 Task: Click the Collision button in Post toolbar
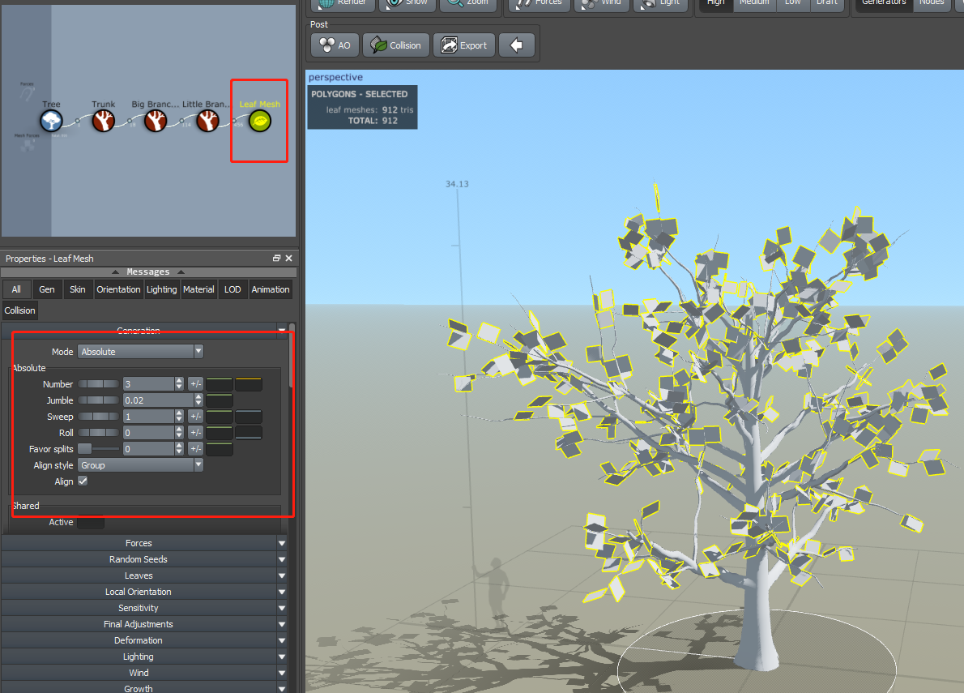396,45
